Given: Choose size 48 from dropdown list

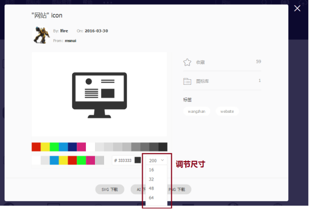Looking at the screenshot, I should coord(151,188).
